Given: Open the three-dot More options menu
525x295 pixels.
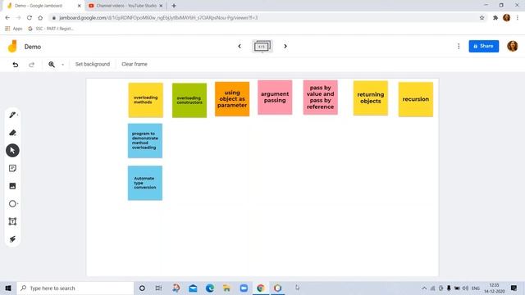Looking at the screenshot, I should (459, 46).
